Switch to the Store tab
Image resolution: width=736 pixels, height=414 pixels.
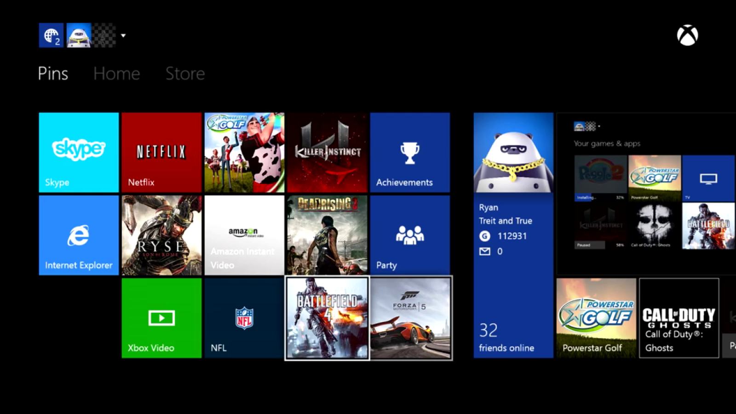tap(185, 74)
